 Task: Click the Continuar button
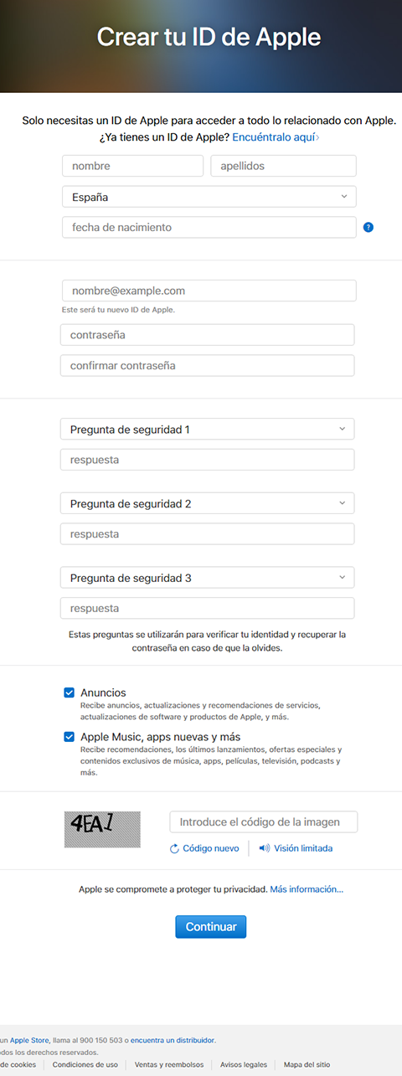(211, 927)
